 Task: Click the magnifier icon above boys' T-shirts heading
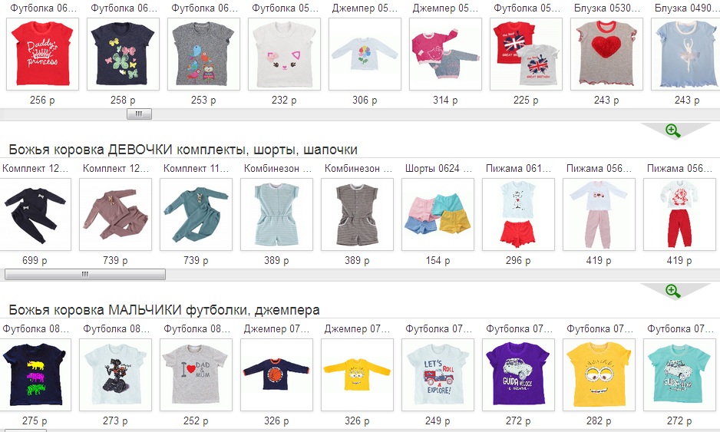tap(672, 291)
